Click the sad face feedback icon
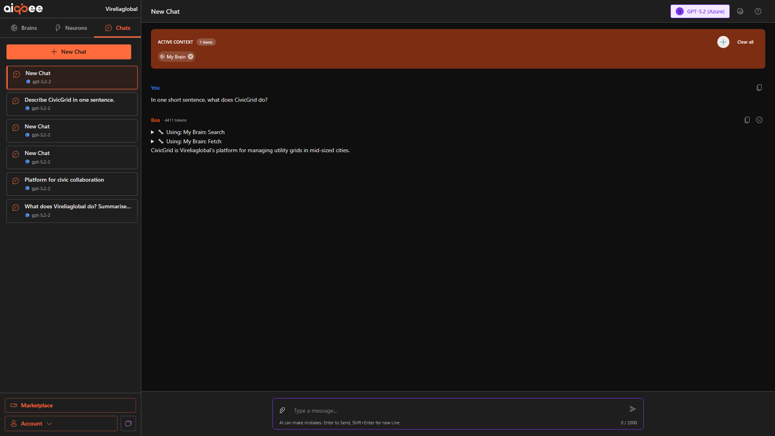This screenshot has height=436, width=775. click(759, 120)
